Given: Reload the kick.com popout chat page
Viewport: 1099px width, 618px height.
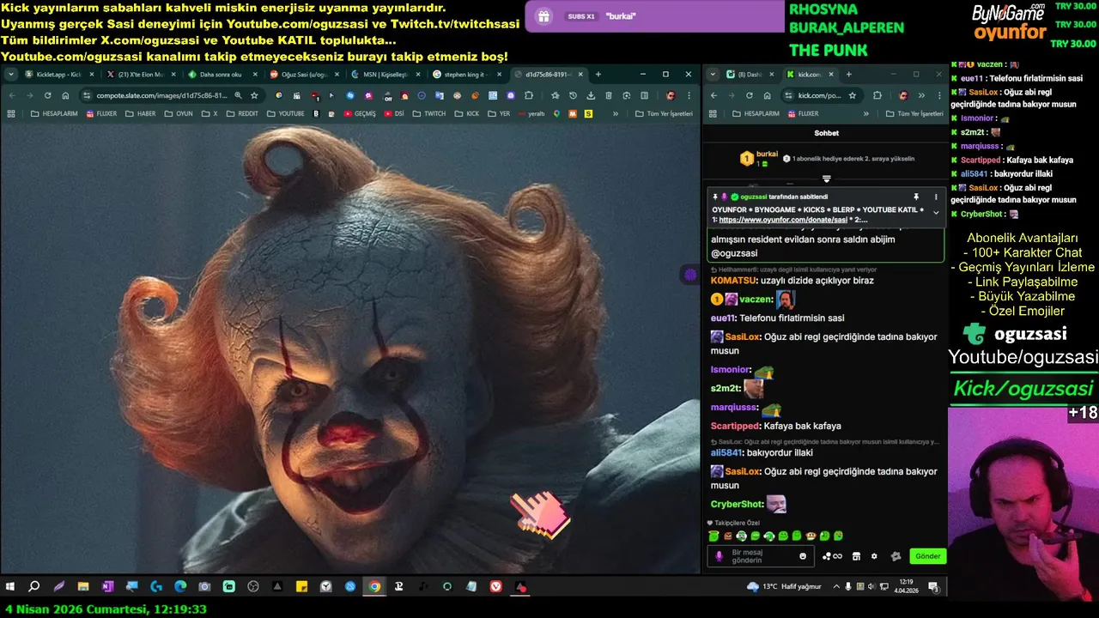Looking at the screenshot, I should (749, 95).
